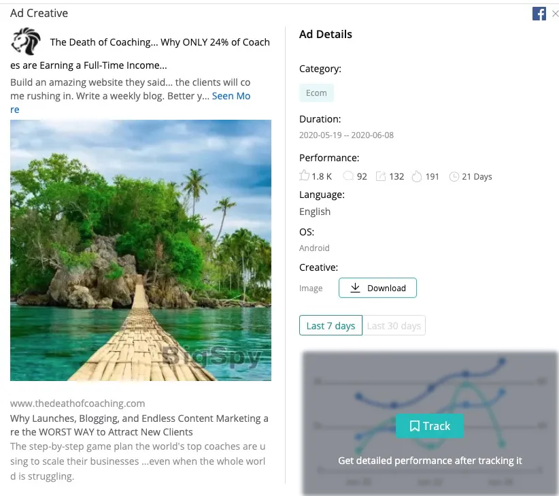
Task: Click the Facebook platform icon
Action: pos(539,14)
